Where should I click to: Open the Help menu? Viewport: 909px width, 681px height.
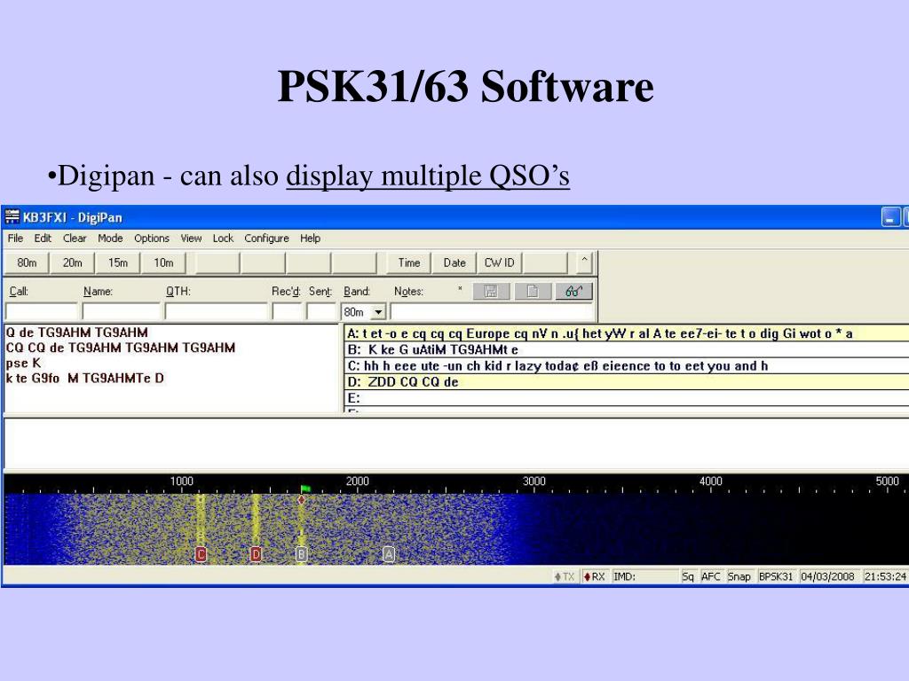[x=310, y=238]
